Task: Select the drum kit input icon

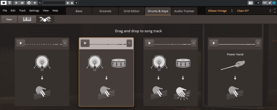Action: point(45,19)
